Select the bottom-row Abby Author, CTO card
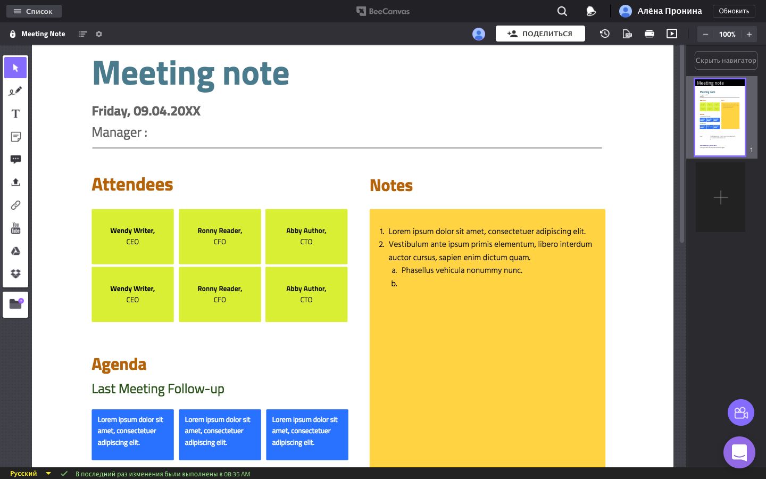Screen dimensions: 766x479 coord(306,294)
